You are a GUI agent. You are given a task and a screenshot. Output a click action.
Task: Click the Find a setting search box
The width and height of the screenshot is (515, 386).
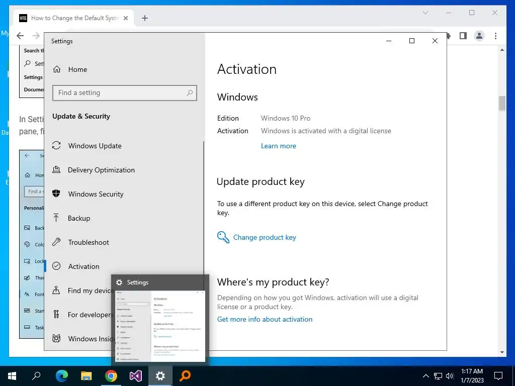125,93
